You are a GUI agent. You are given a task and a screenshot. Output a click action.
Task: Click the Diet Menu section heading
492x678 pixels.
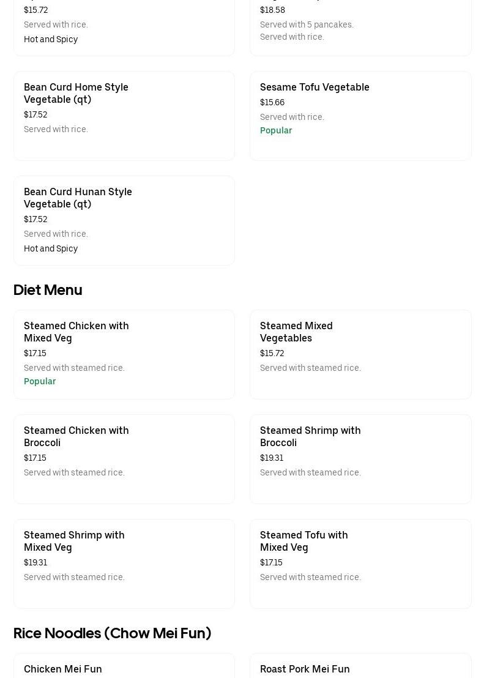point(48,289)
